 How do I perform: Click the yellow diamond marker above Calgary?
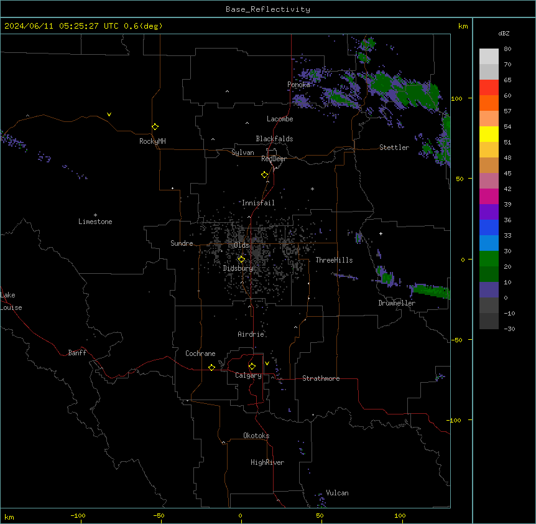(x=252, y=367)
